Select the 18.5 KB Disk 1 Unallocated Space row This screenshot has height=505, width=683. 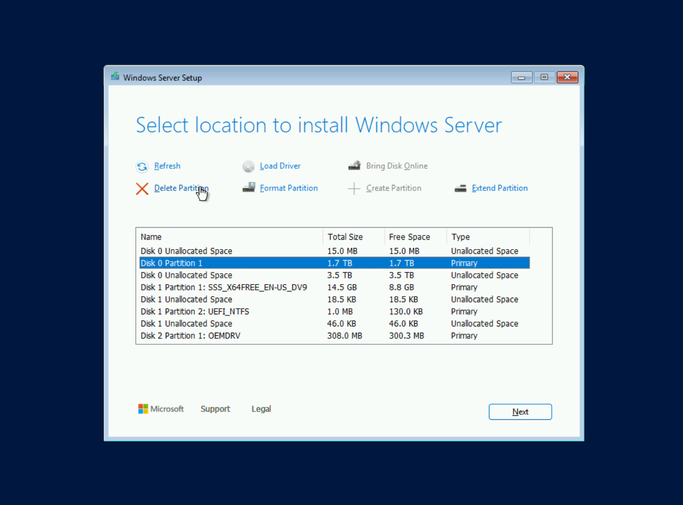pos(335,299)
